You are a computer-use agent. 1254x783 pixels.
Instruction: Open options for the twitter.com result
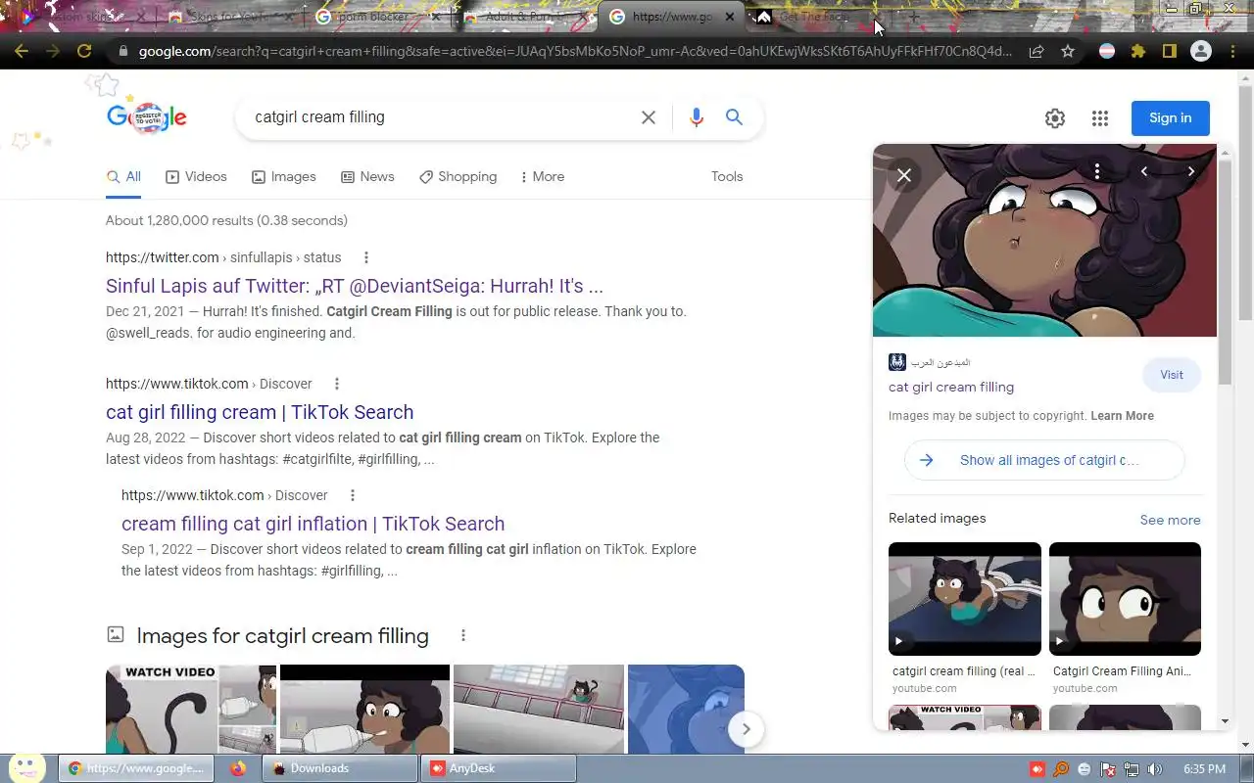pyautogui.click(x=366, y=257)
